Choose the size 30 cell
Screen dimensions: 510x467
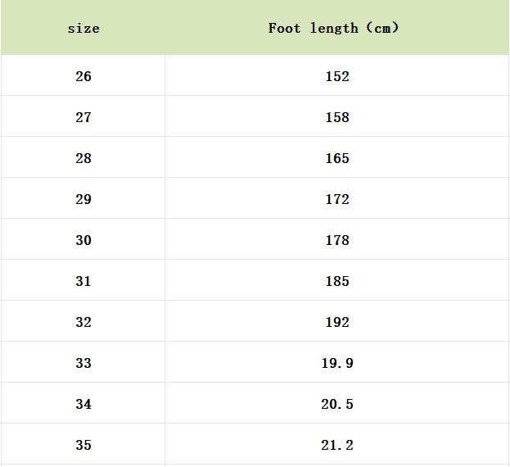point(83,240)
